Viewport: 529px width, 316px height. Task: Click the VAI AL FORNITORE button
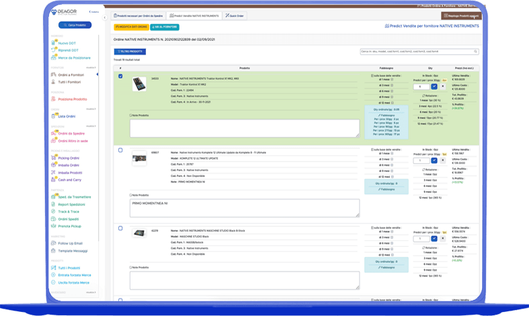(x=165, y=27)
